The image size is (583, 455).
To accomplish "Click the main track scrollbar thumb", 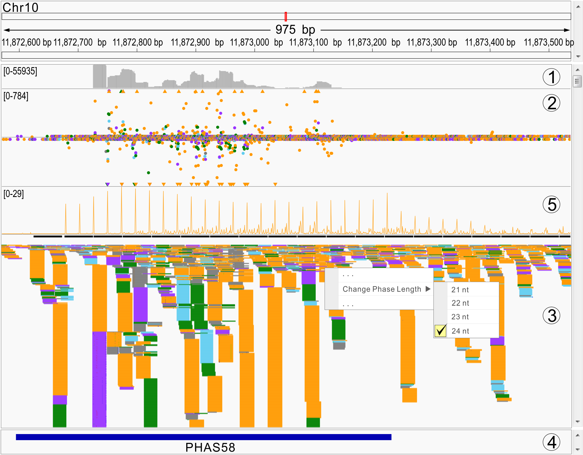I will pos(577,81).
